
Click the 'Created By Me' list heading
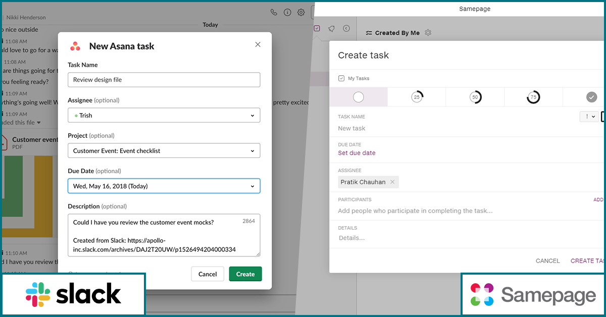[x=397, y=33]
